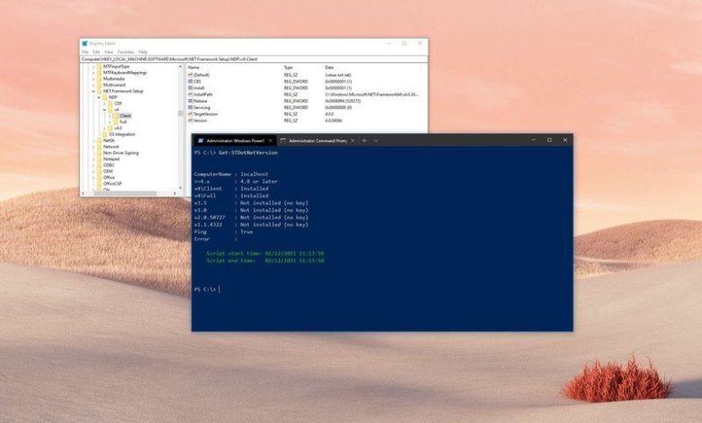Screen dimensions: 702x423
Task: Expand the v4.0 key arrow
Action: pos(104,128)
